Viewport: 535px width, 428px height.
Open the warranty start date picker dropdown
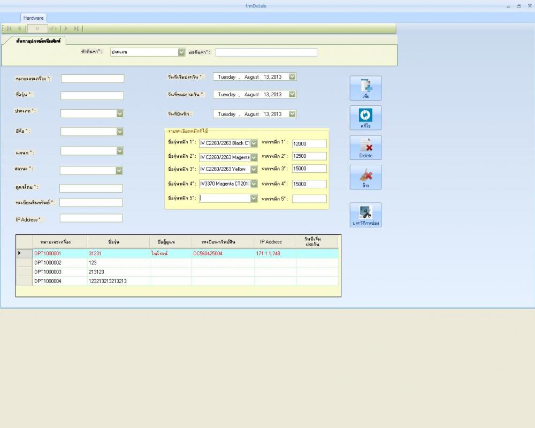[292, 77]
